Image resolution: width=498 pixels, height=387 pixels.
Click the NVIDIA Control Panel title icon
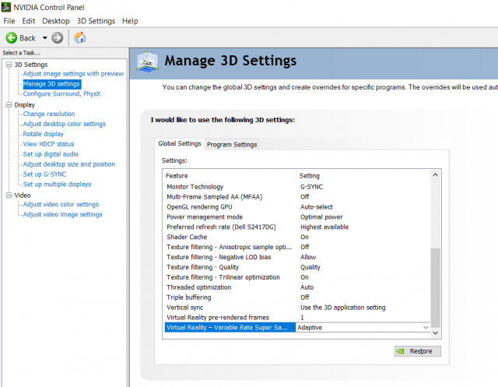click(x=6, y=6)
